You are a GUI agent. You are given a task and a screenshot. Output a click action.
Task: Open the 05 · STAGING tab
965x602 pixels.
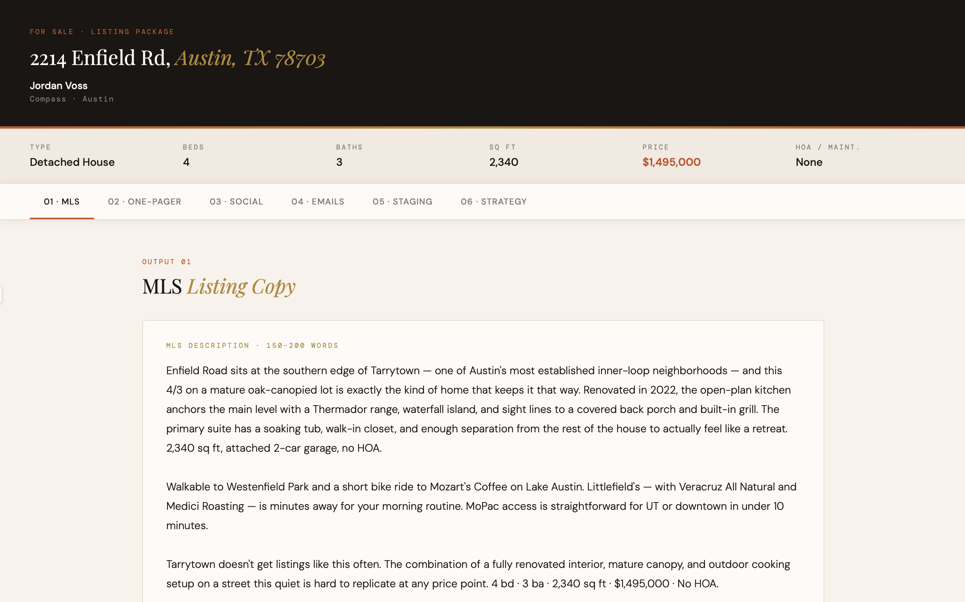coord(402,201)
